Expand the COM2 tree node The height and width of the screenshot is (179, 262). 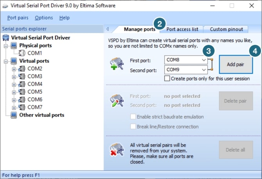[14, 69]
